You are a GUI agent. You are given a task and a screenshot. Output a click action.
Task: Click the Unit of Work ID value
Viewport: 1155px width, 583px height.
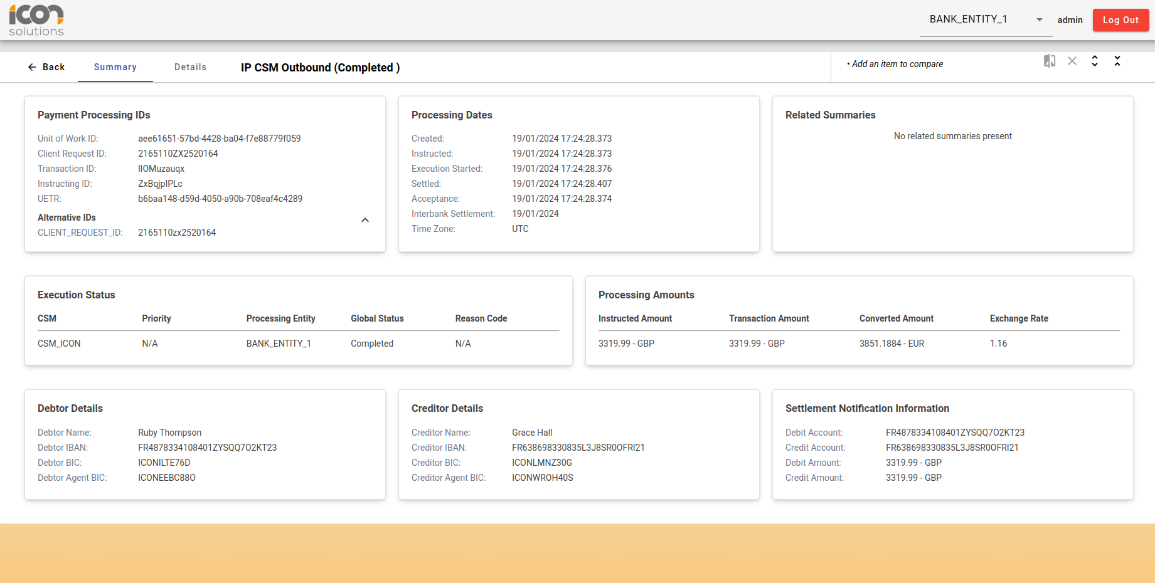pyautogui.click(x=219, y=139)
